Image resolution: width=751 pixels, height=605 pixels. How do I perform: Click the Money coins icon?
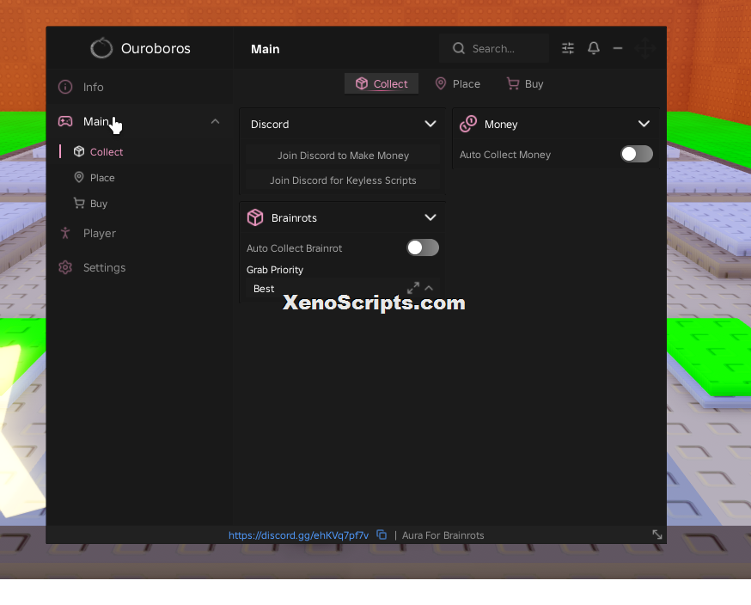(468, 124)
